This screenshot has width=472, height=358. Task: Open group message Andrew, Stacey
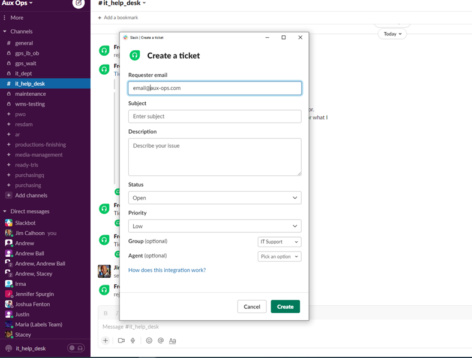coord(34,274)
